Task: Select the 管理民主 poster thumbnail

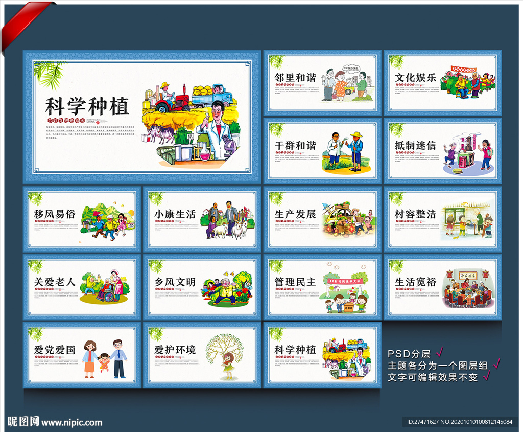Action: pyautogui.click(x=322, y=287)
